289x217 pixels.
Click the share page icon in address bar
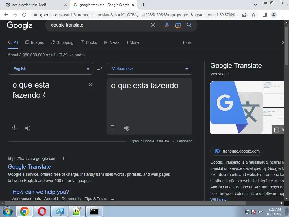click(x=244, y=15)
